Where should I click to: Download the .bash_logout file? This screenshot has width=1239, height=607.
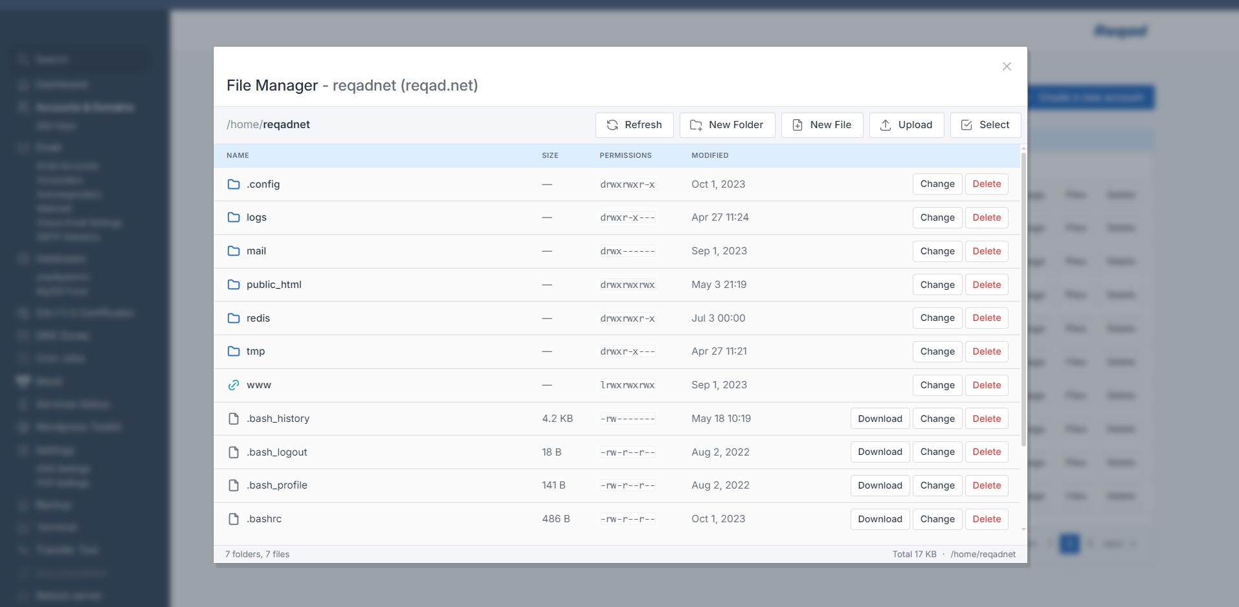tap(880, 452)
